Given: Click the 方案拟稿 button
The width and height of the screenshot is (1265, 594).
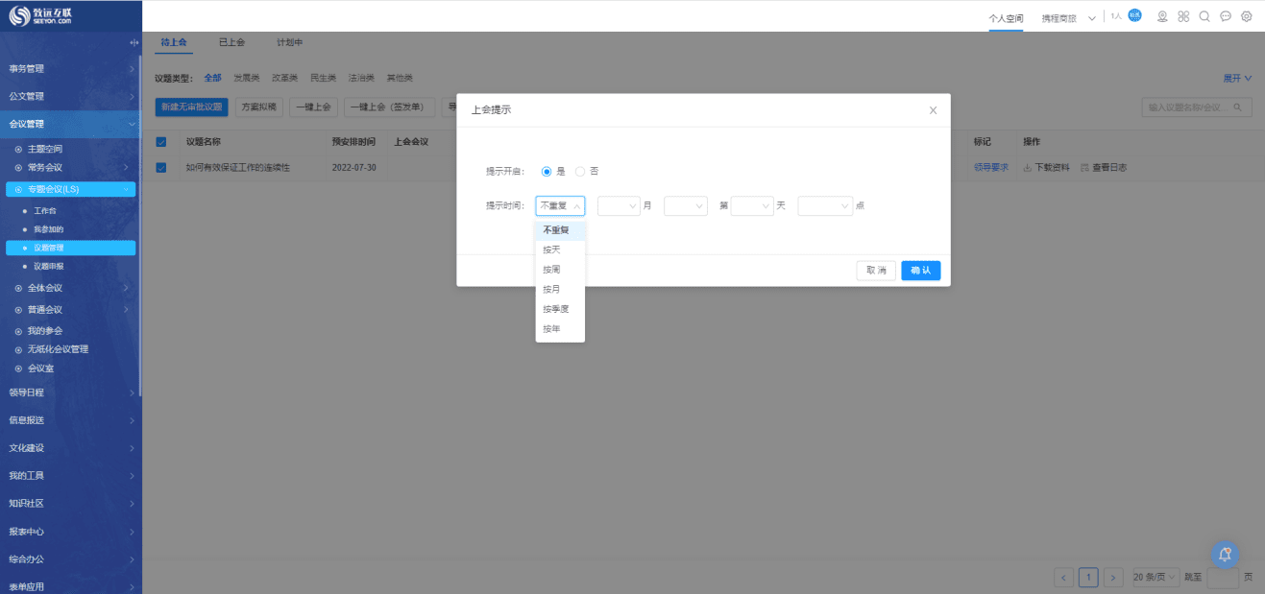Looking at the screenshot, I should [259, 107].
